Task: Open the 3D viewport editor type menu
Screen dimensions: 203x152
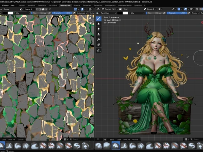Action: click(x=99, y=9)
